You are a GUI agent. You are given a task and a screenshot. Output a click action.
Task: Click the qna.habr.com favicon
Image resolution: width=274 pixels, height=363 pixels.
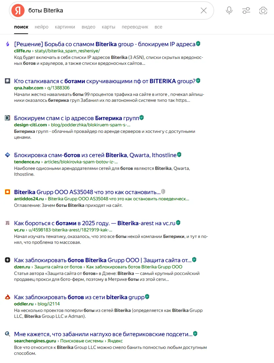tap(8, 81)
